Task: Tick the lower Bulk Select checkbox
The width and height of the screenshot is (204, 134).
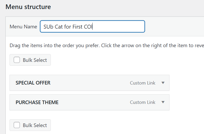Action: coord(17,125)
